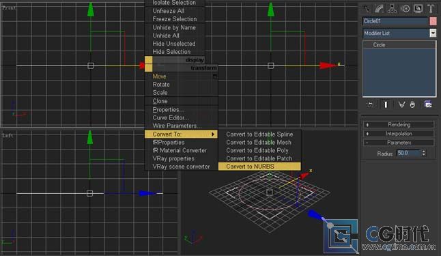Open the Modifier List dropdown
The width and height of the screenshot is (441, 256).
pos(433,33)
